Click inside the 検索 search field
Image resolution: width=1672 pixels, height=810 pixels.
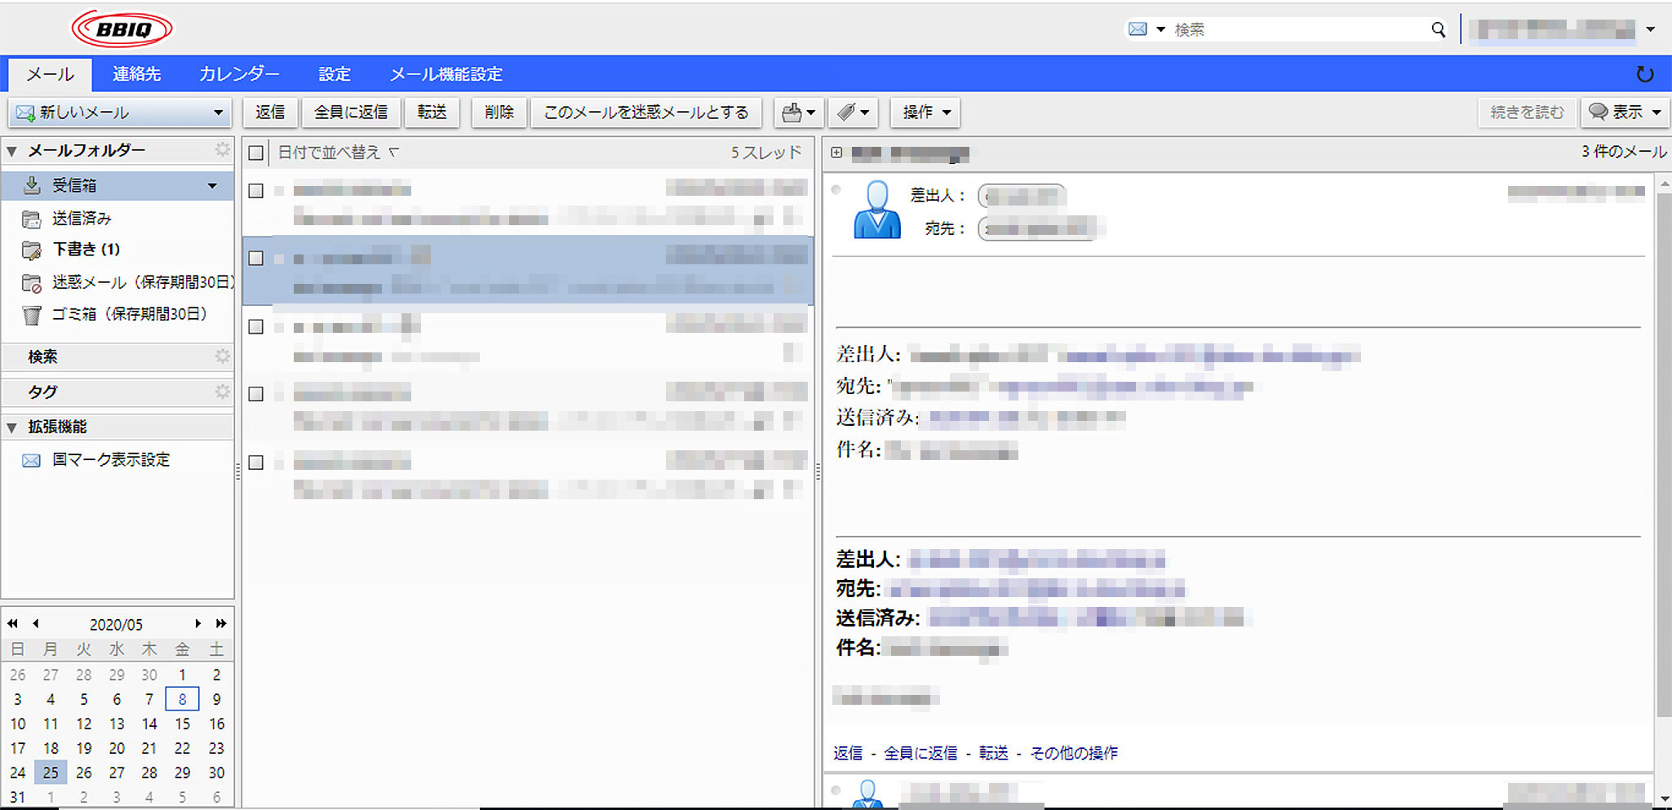(x=1297, y=30)
